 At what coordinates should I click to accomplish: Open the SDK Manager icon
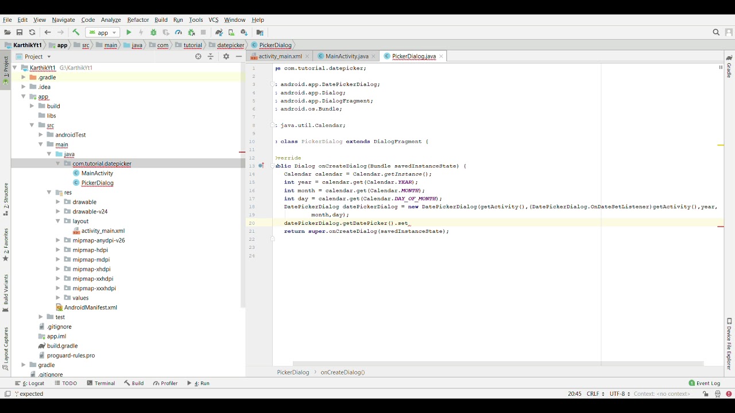(x=244, y=33)
